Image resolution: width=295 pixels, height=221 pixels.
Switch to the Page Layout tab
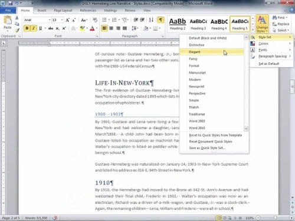click(63, 11)
